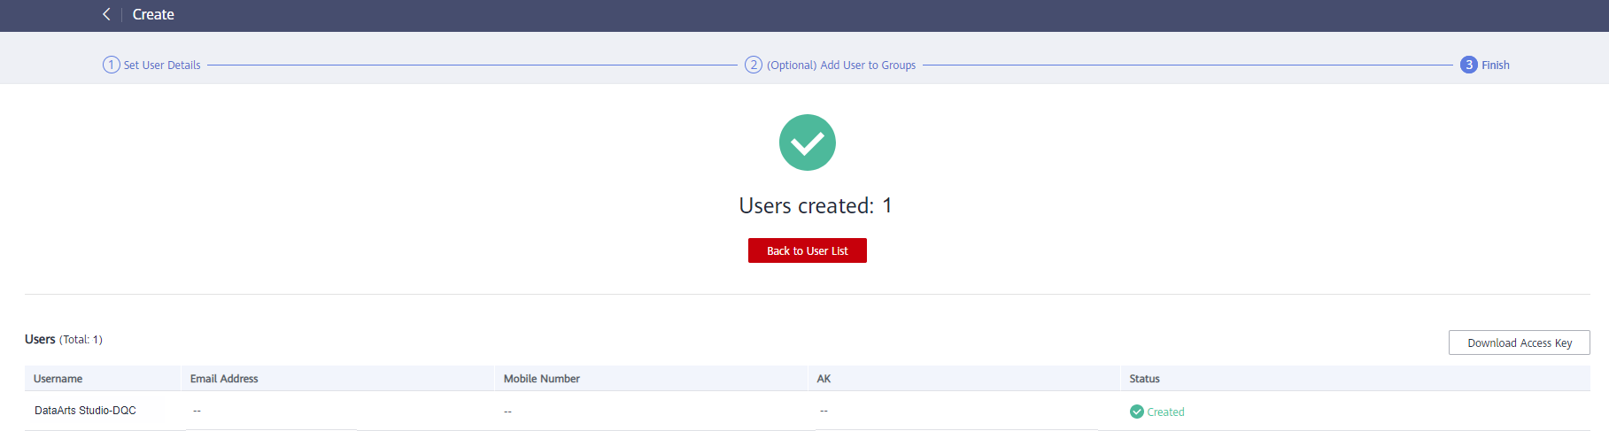Image resolution: width=1609 pixels, height=431 pixels.
Task: Click the step 3 Finish circle icon
Action: [x=1469, y=65]
